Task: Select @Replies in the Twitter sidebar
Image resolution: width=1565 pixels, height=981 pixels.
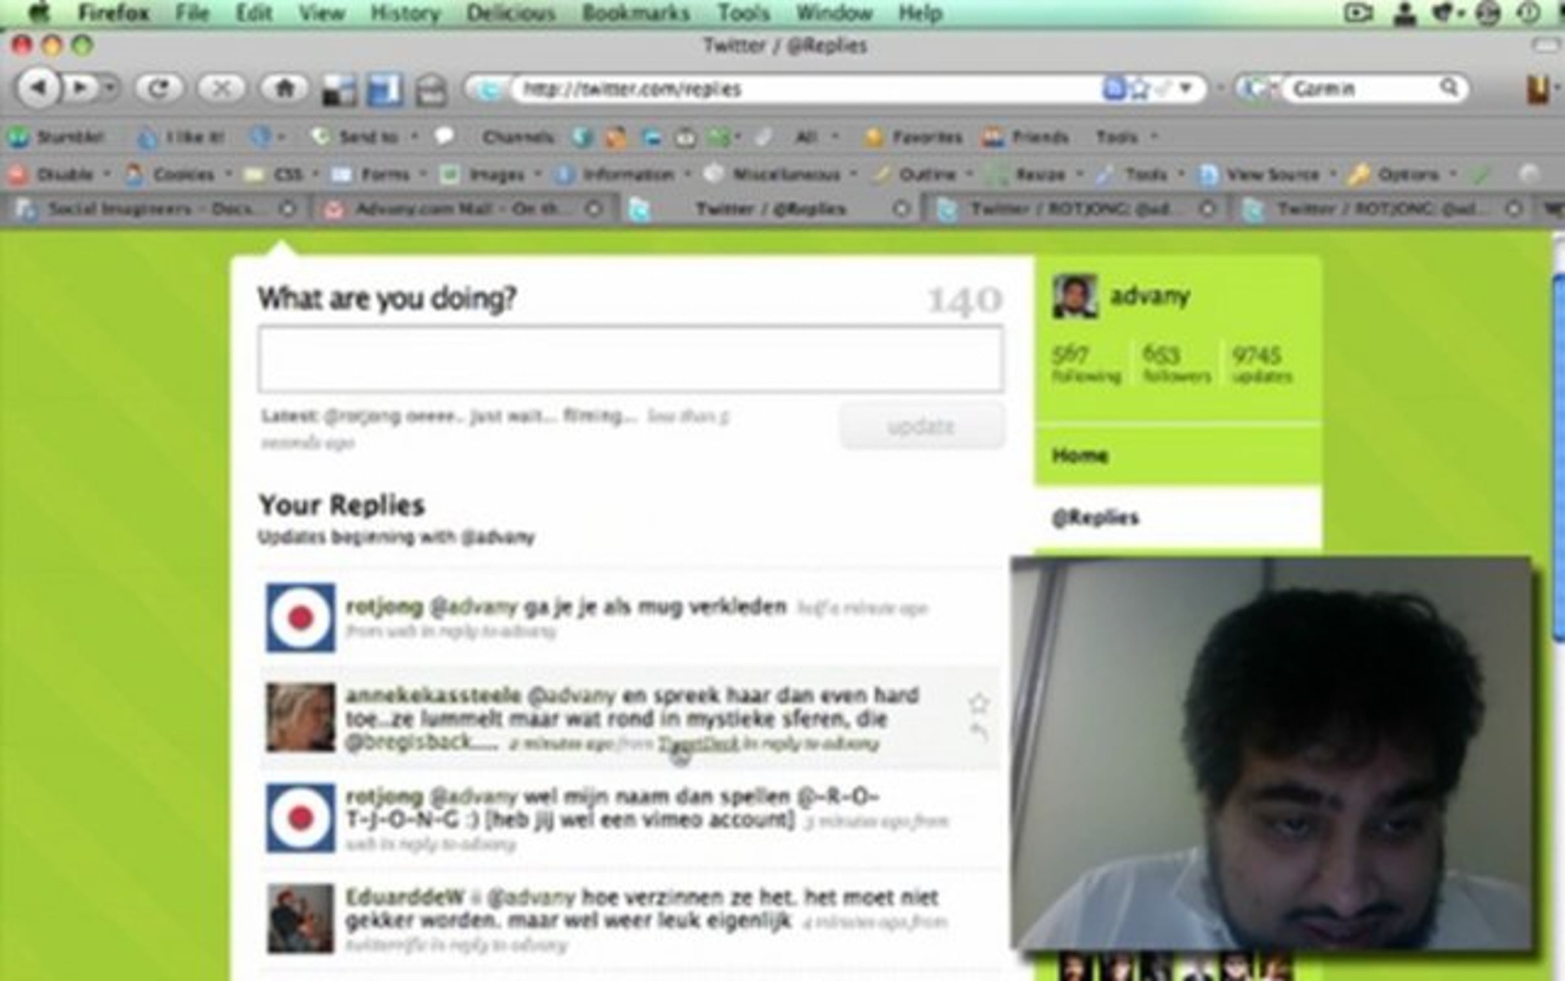Action: [1095, 518]
